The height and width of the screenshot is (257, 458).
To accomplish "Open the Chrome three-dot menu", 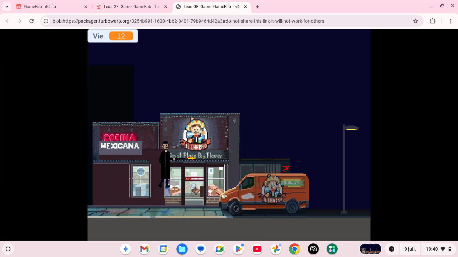I will (x=450, y=21).
